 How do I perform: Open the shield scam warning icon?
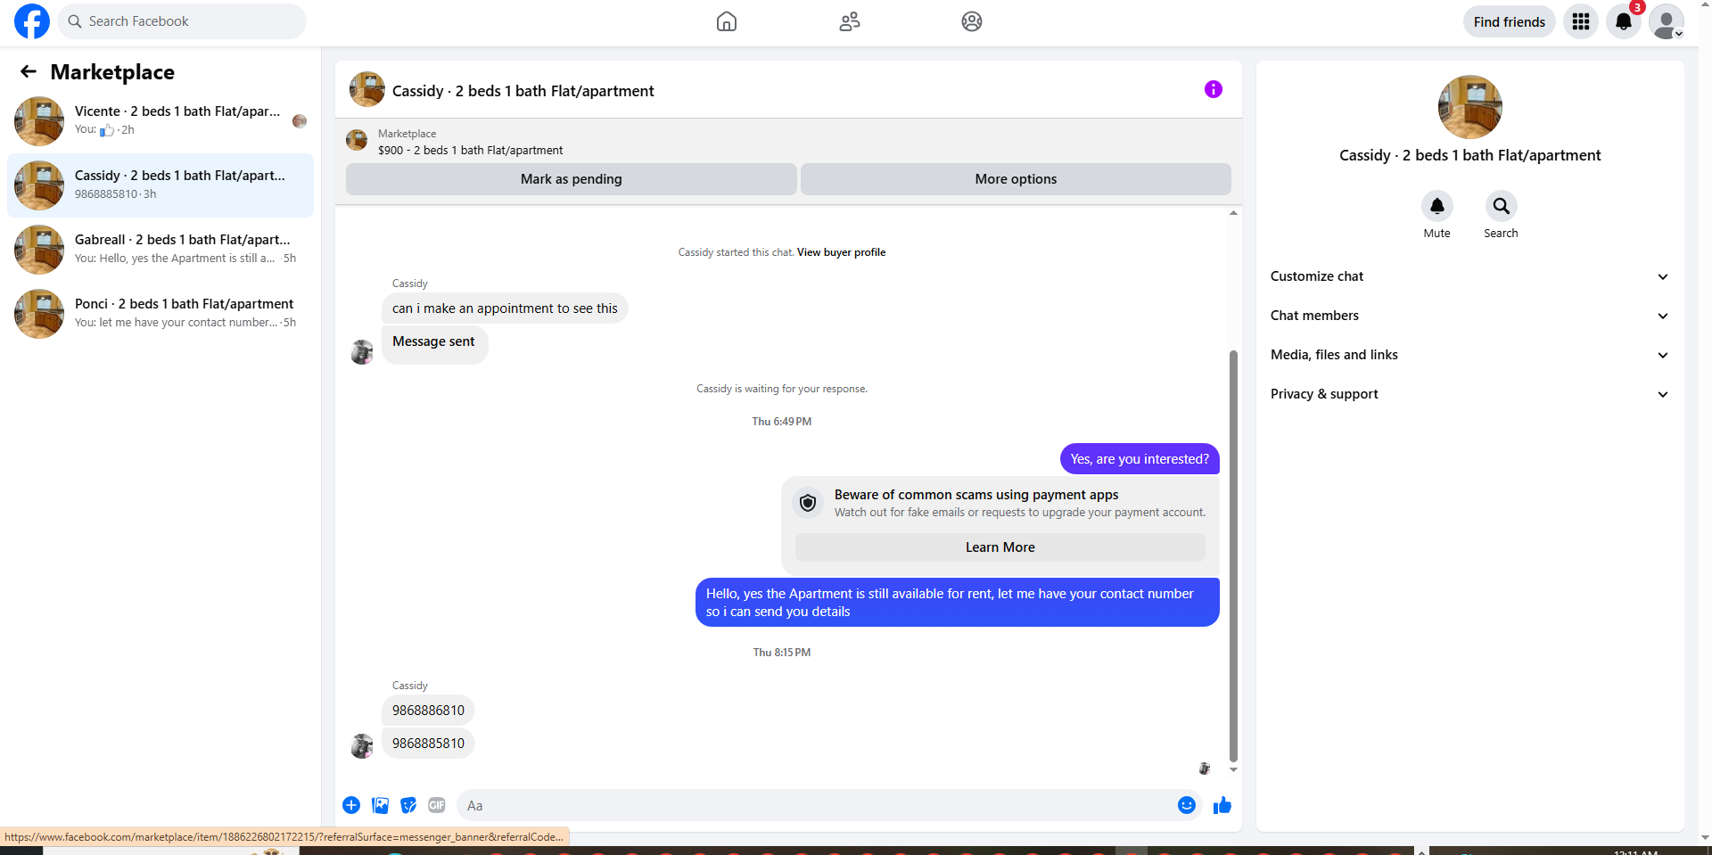(x=808, y=503)
